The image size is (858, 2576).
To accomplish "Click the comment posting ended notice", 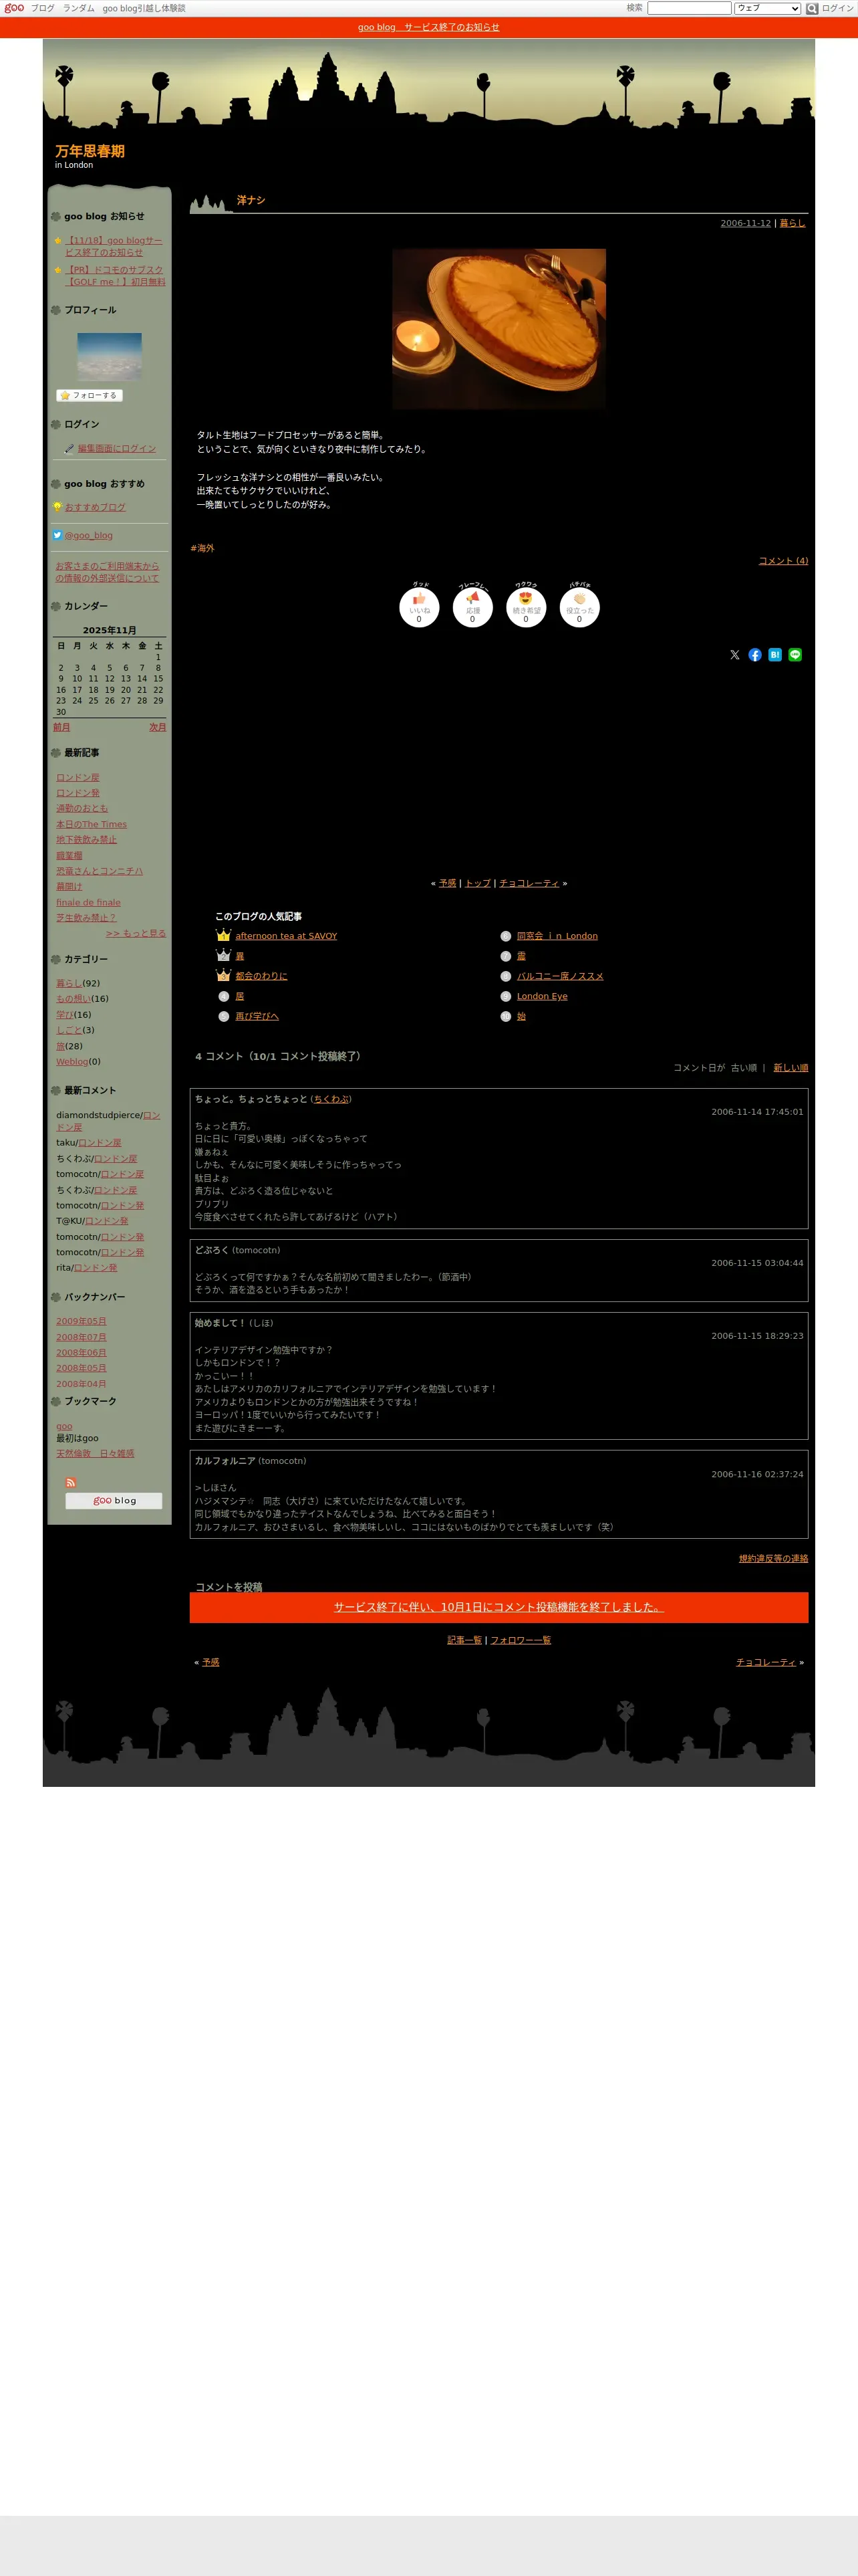I will pyautogui.click(x=498, y=1607).
